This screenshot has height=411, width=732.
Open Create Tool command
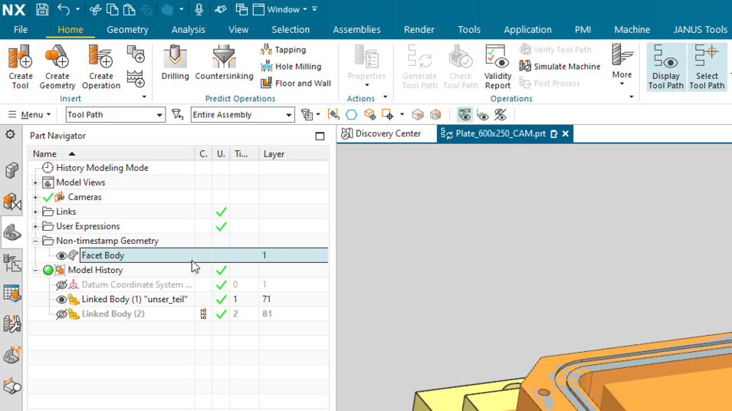click(21, 67)
